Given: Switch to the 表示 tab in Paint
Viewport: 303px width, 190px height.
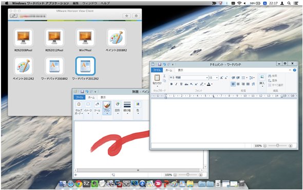Looking at the screenshot, I should coord(103,97).
